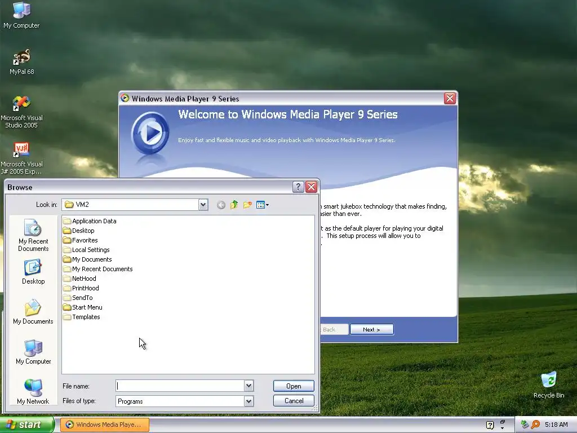
Task: Select My Network in the places bar
Action: pyautogui.click(x=33, y=392)
